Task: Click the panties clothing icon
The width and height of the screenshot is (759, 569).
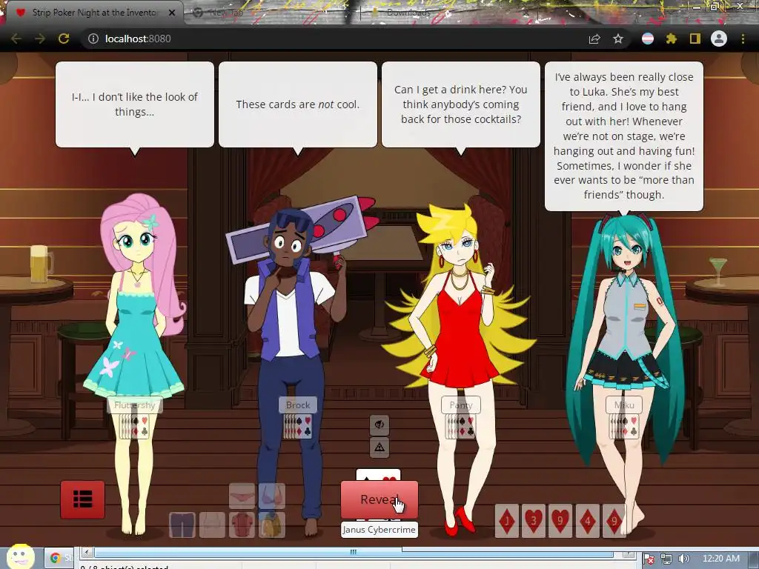Action: tap(242, 496)
